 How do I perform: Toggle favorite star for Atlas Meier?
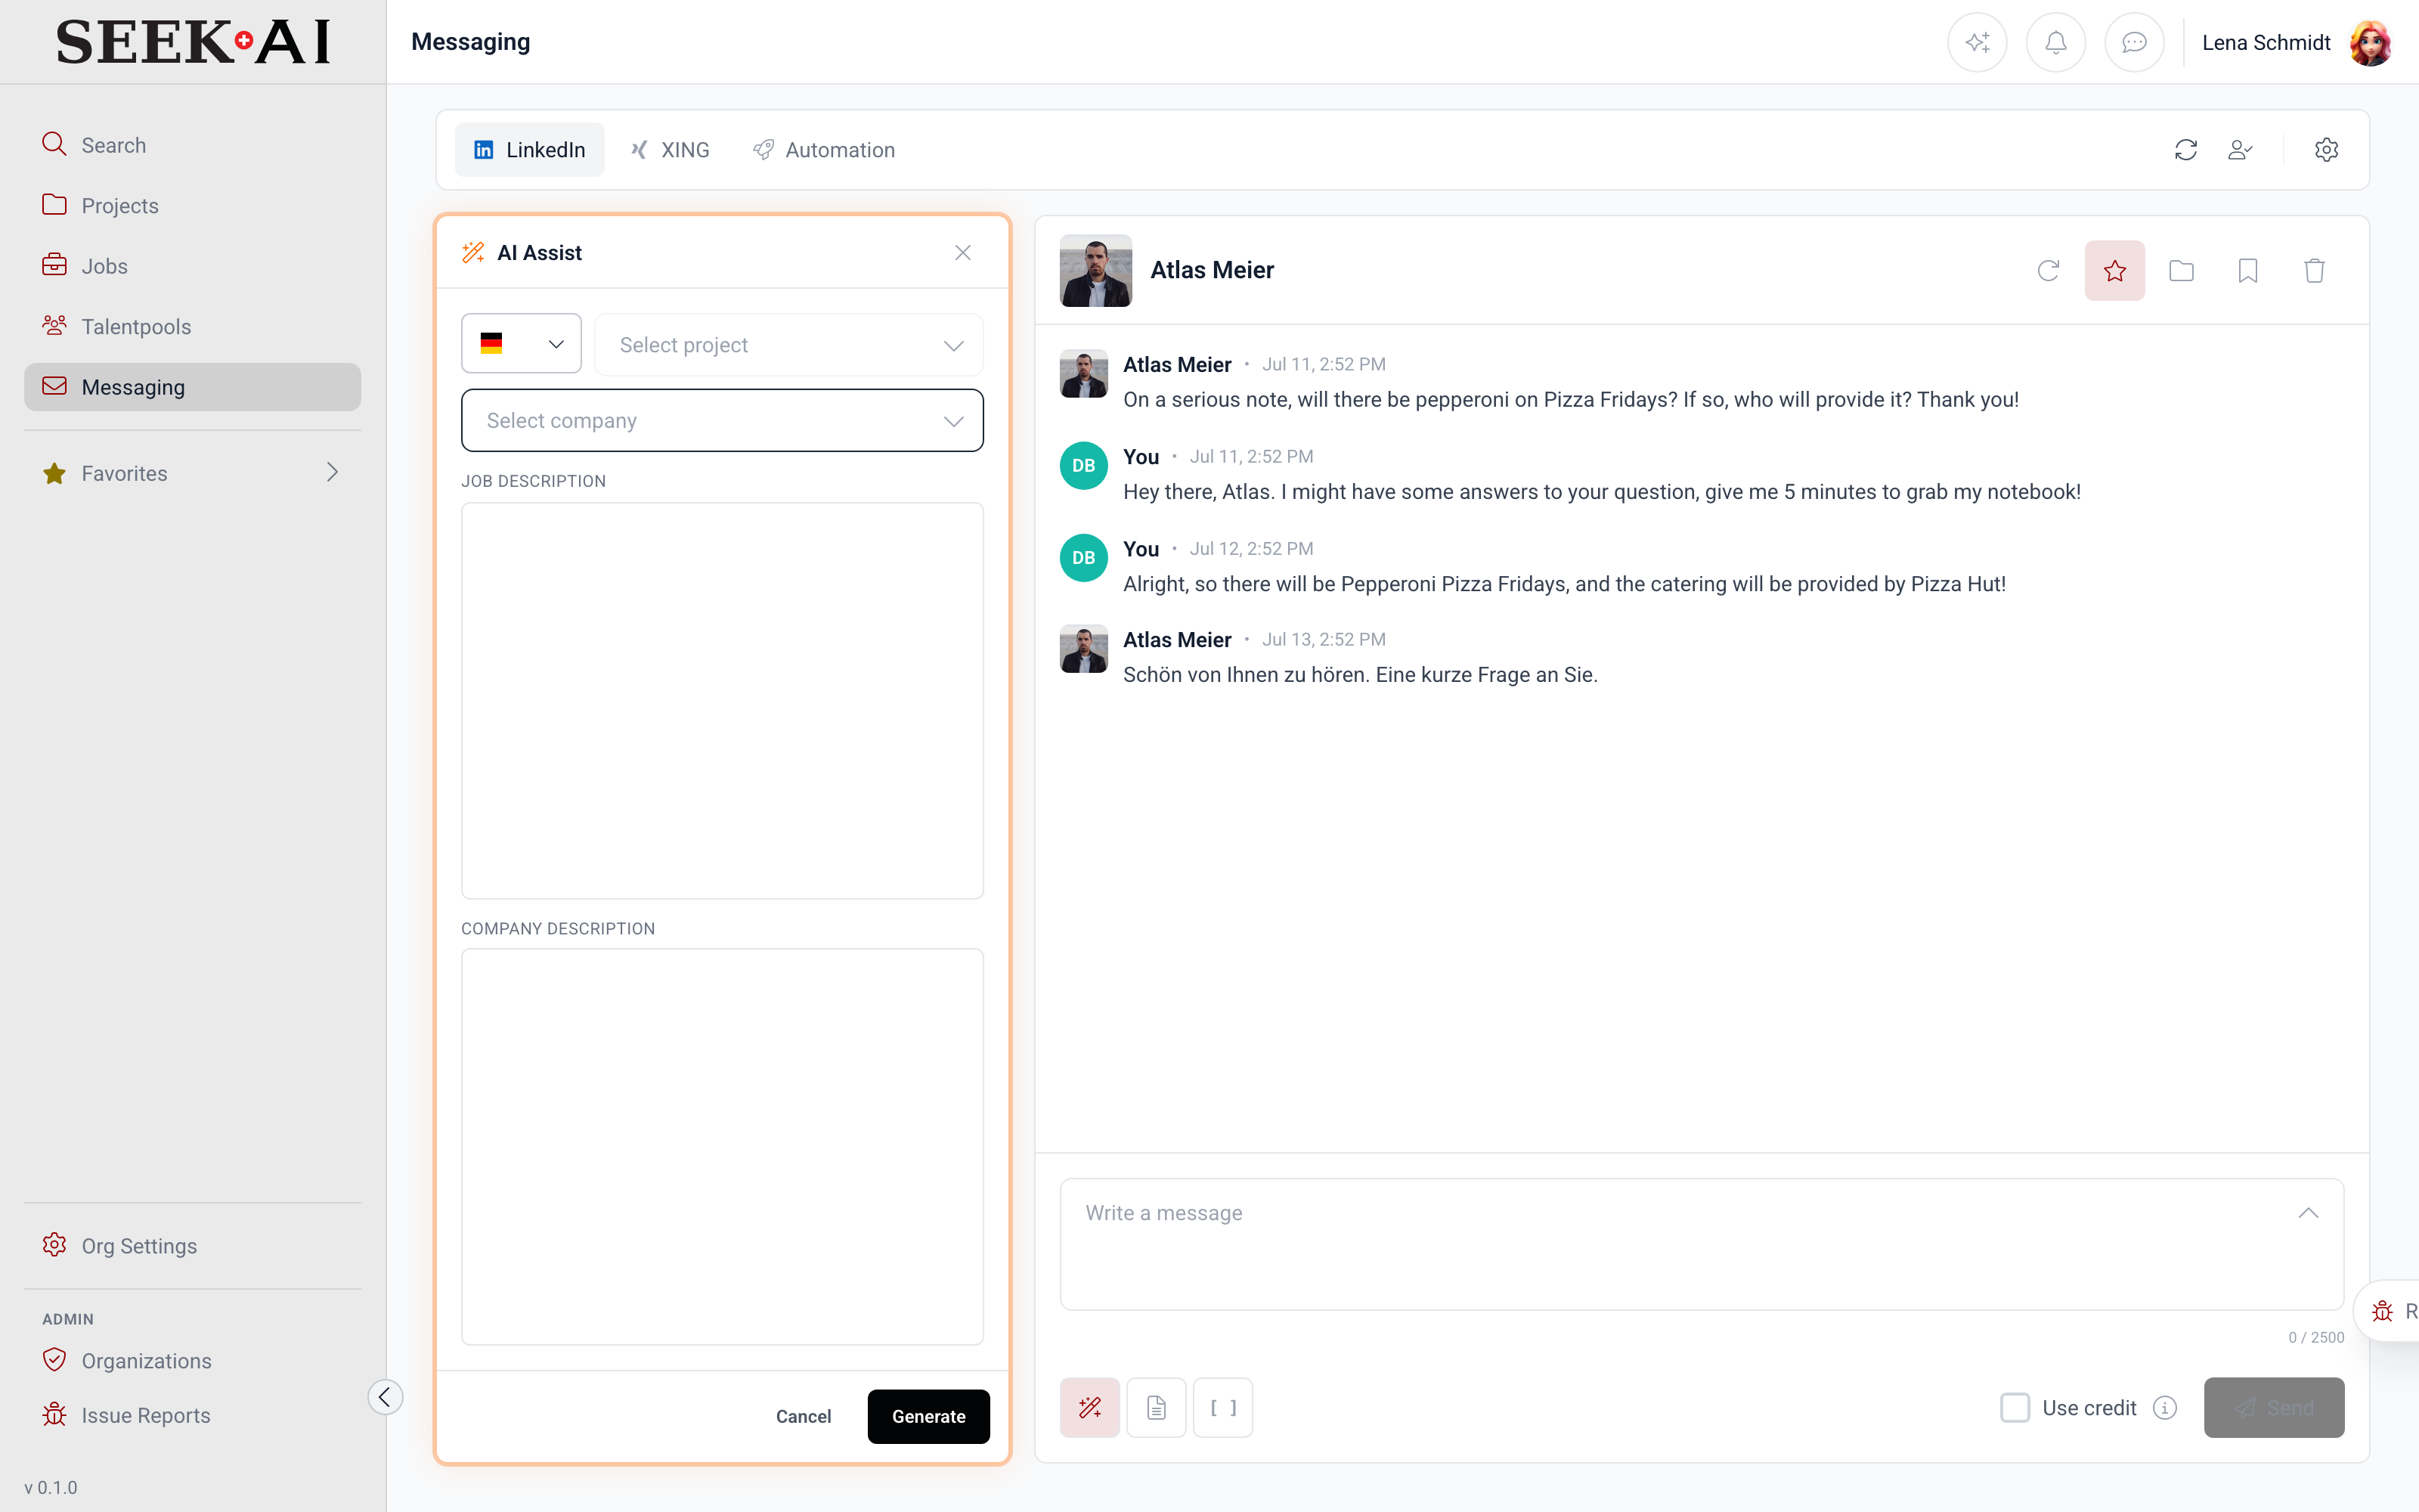tap(2114, 270)
